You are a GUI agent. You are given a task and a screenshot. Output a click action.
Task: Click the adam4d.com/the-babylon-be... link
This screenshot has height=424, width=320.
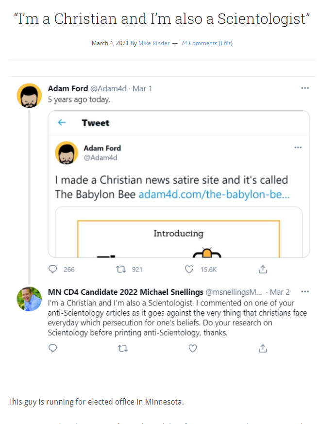click(x=214, y=194)
